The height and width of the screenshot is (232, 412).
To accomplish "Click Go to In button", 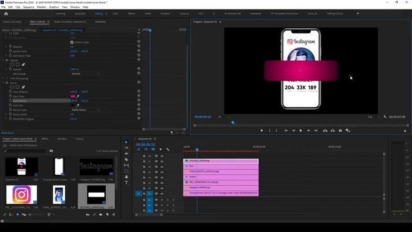I will [286, 130].
